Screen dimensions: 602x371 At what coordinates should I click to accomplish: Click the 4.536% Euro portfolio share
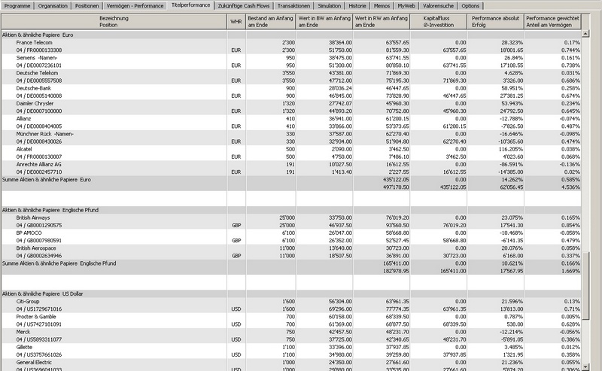570,187
